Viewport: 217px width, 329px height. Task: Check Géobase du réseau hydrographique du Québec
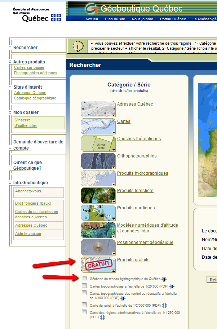tap(84, 278)
